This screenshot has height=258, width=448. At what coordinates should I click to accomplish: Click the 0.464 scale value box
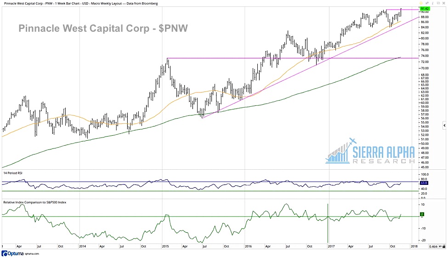click(433, 247)
